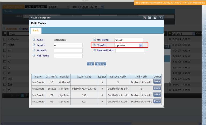Click the help icon beside Ori. Prefix
206x125 pixels.
coord(95,40)
